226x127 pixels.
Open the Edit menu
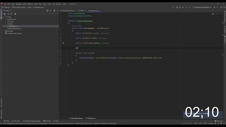[x=9, y=4]
